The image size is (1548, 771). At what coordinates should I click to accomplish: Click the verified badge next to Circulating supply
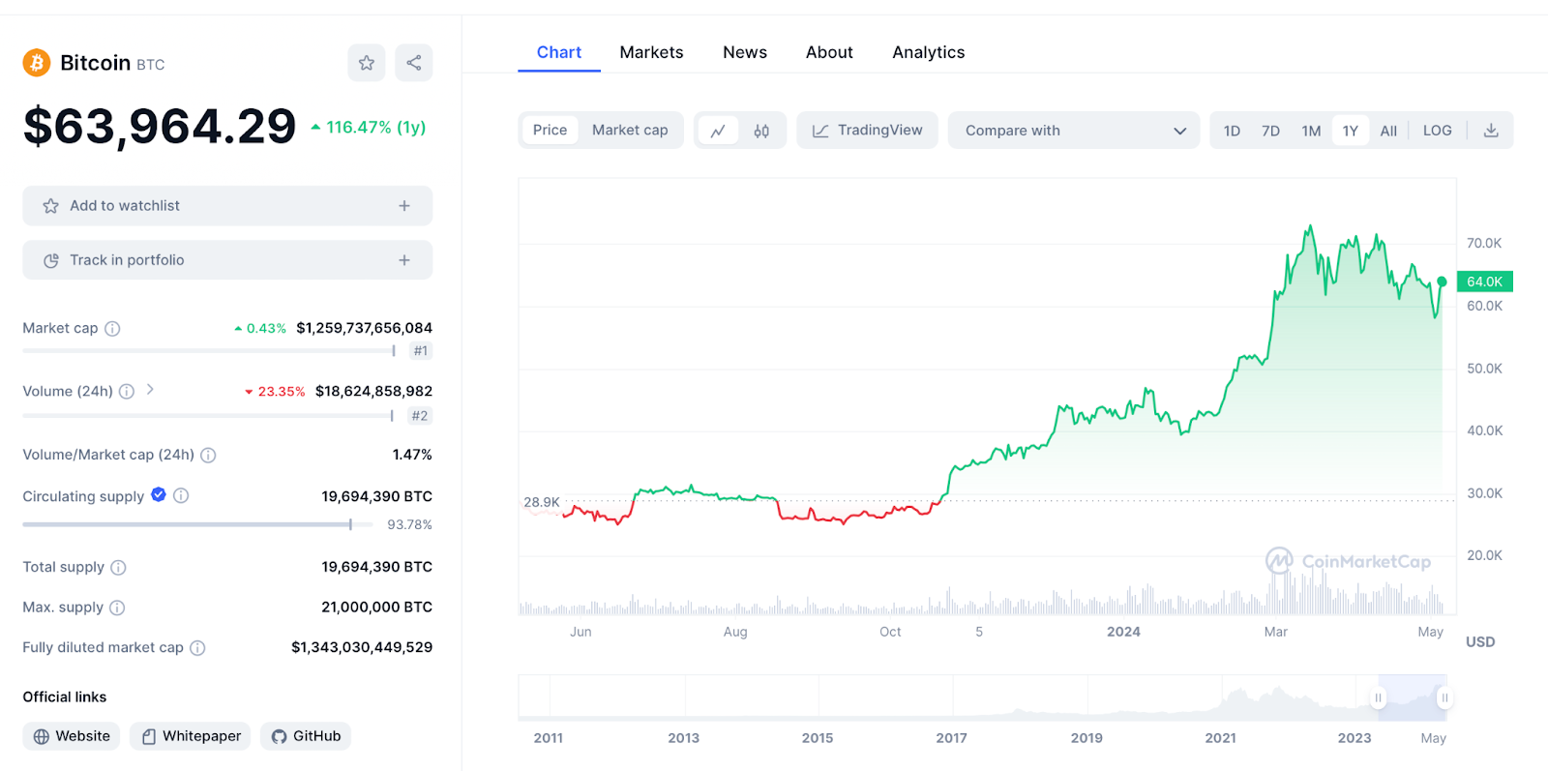pyautogui.click(x=159, y=495)
